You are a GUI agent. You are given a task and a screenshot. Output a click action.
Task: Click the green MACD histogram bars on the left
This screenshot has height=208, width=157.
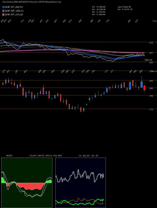coord(3,180)
